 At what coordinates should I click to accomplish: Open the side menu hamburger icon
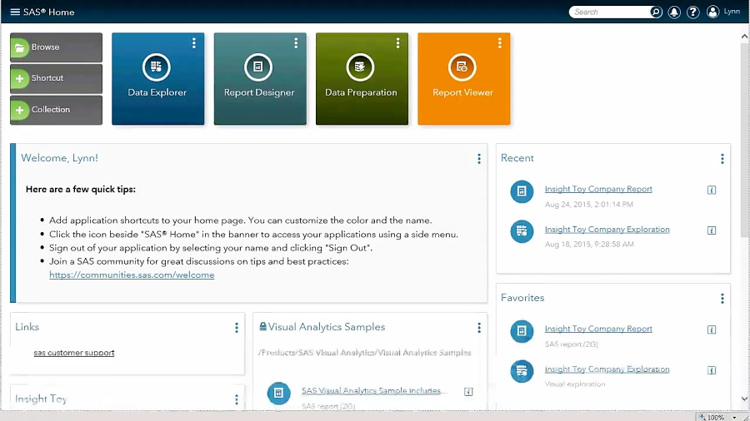point(15,12)
